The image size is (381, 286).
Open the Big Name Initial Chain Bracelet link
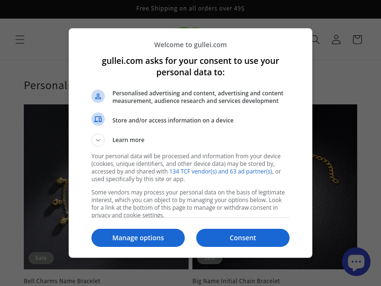coord(236,281)
